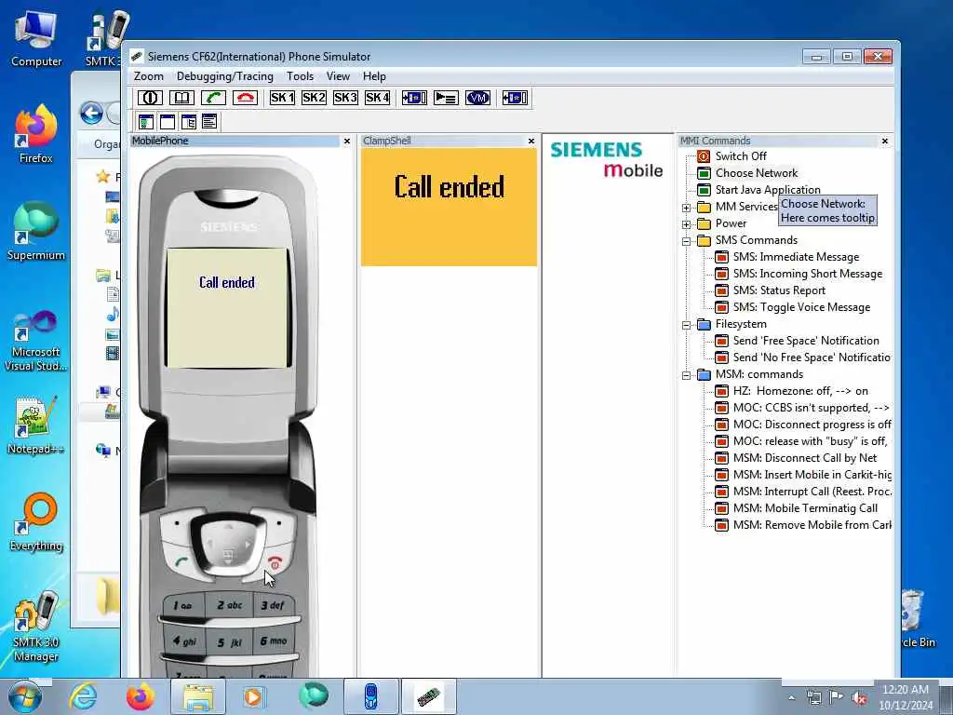The image size is (953, 715).
Task: Activate the SK3 soft key button
Action: (x=346, y=98)
